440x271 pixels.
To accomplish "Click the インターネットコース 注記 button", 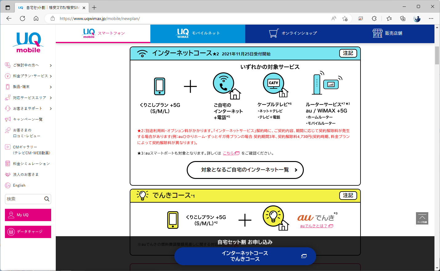I will tap(348, 53).
